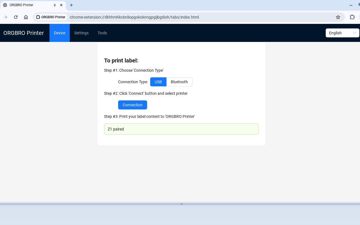360x225 pixels.
Task: Click the Z1 paired status message
Action: tap(181, 129)
